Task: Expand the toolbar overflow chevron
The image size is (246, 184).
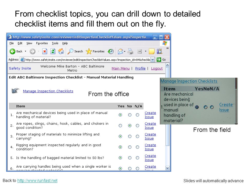Action: tap(168, 48)
